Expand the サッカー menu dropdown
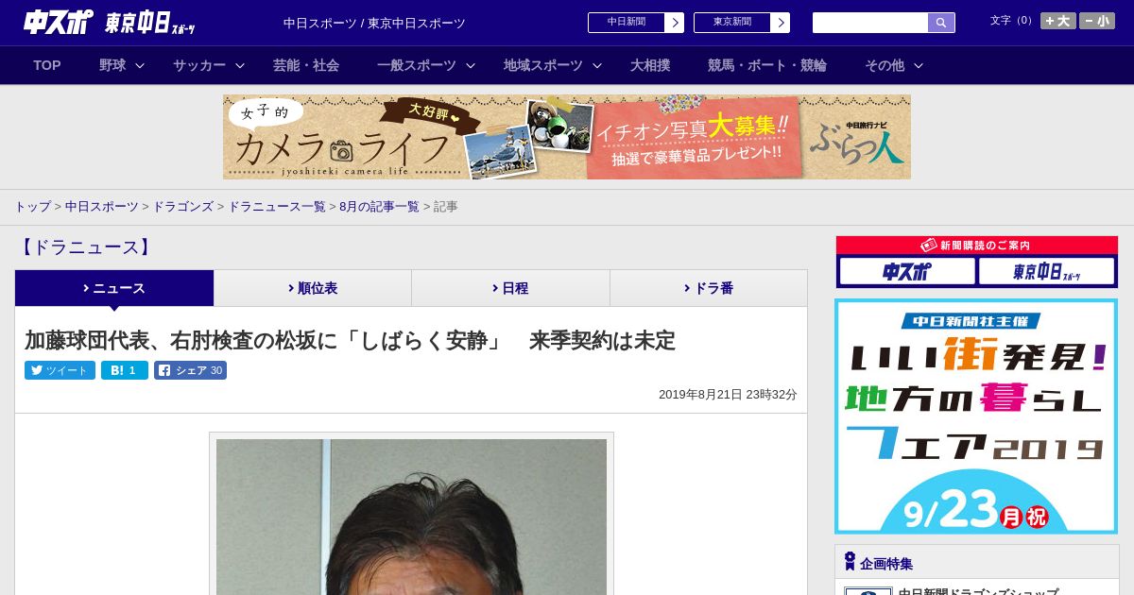 [x=208, y=65]
